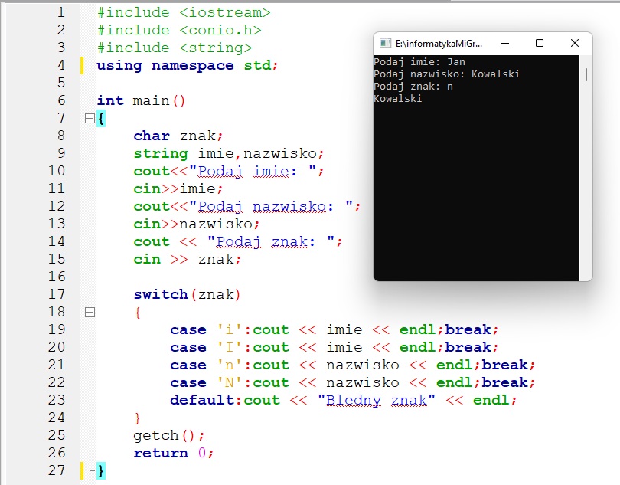The image size is (620, 485).
Task: Collapse the switch block fold marker on line 18
Action: pos(90,313)
